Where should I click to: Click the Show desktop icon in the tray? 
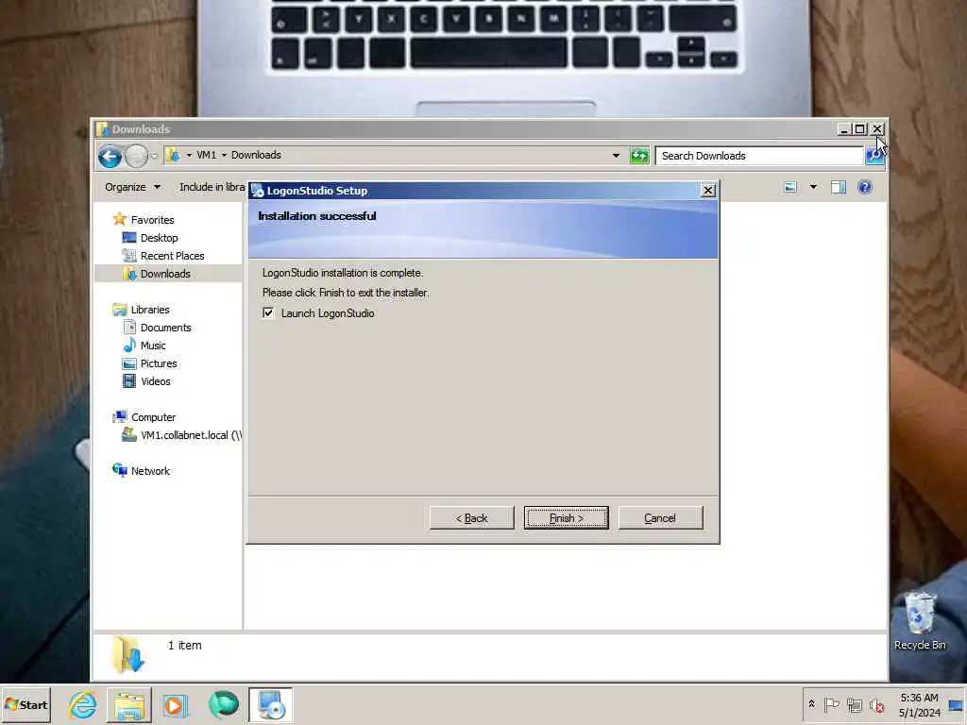click(957, 704)
